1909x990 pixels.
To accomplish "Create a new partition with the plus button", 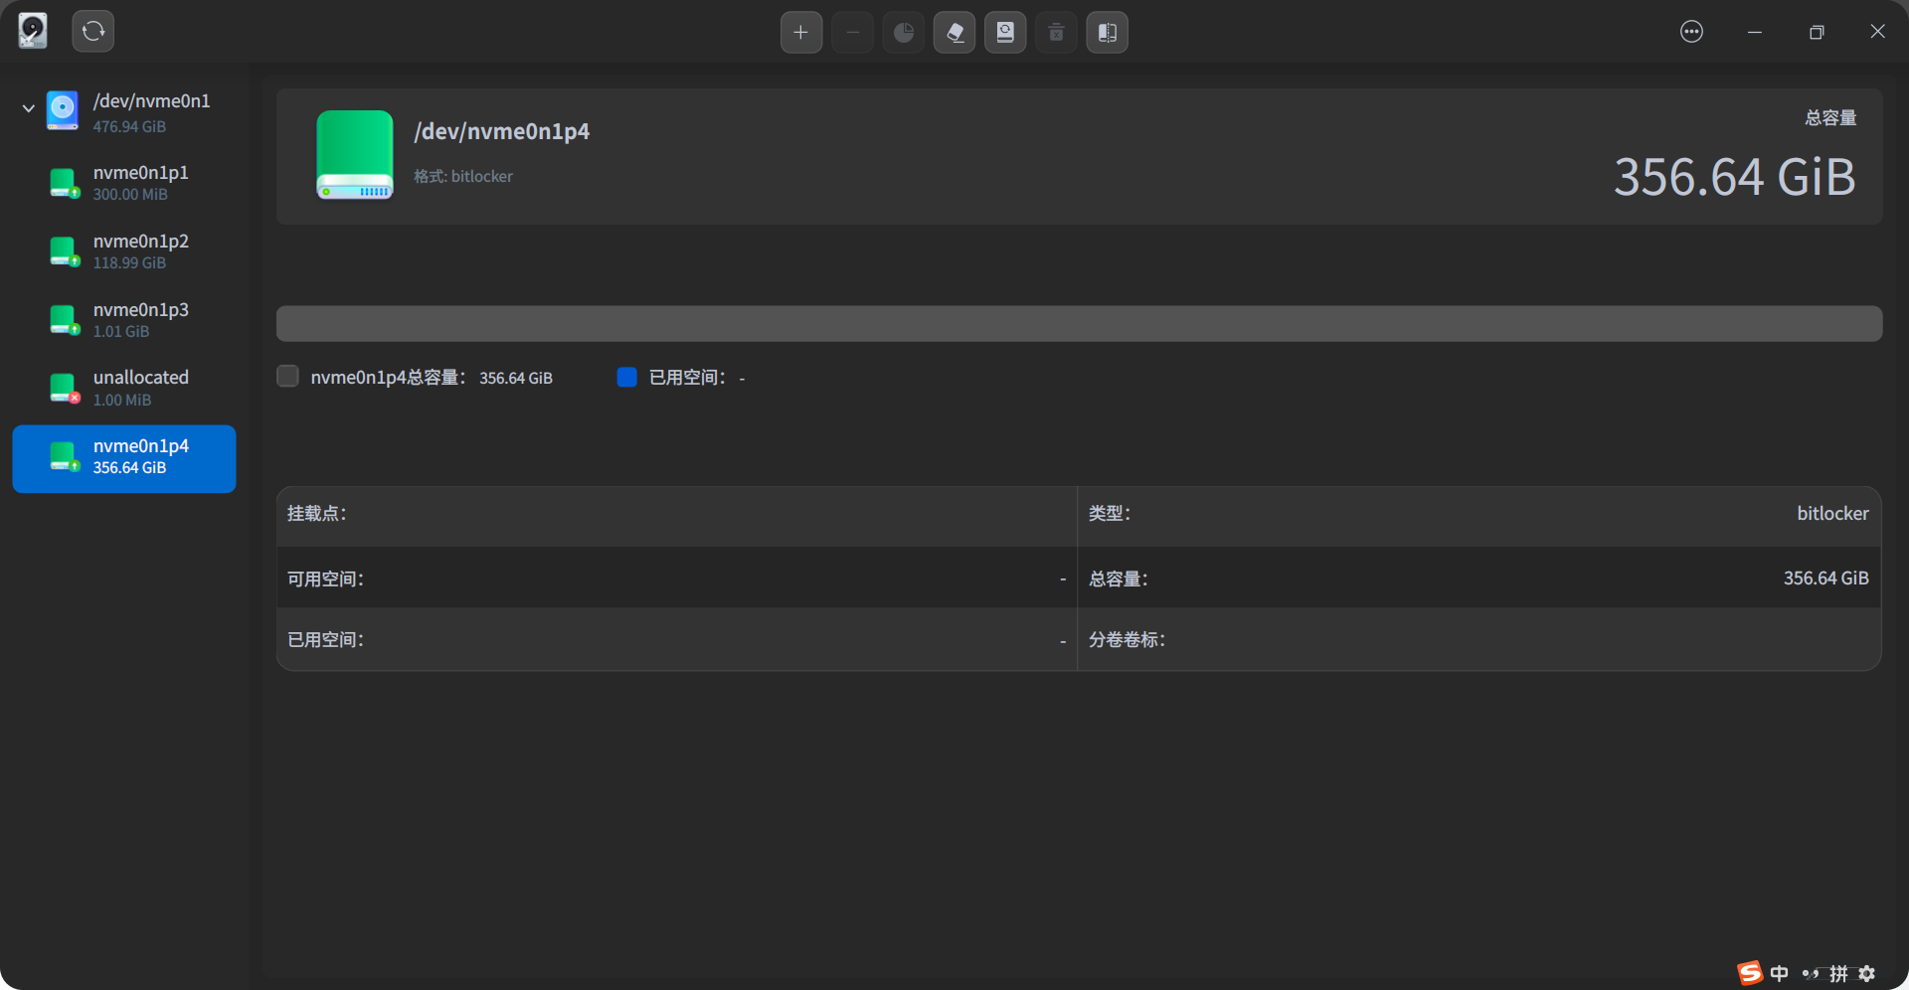I will [x=801, y=32].
